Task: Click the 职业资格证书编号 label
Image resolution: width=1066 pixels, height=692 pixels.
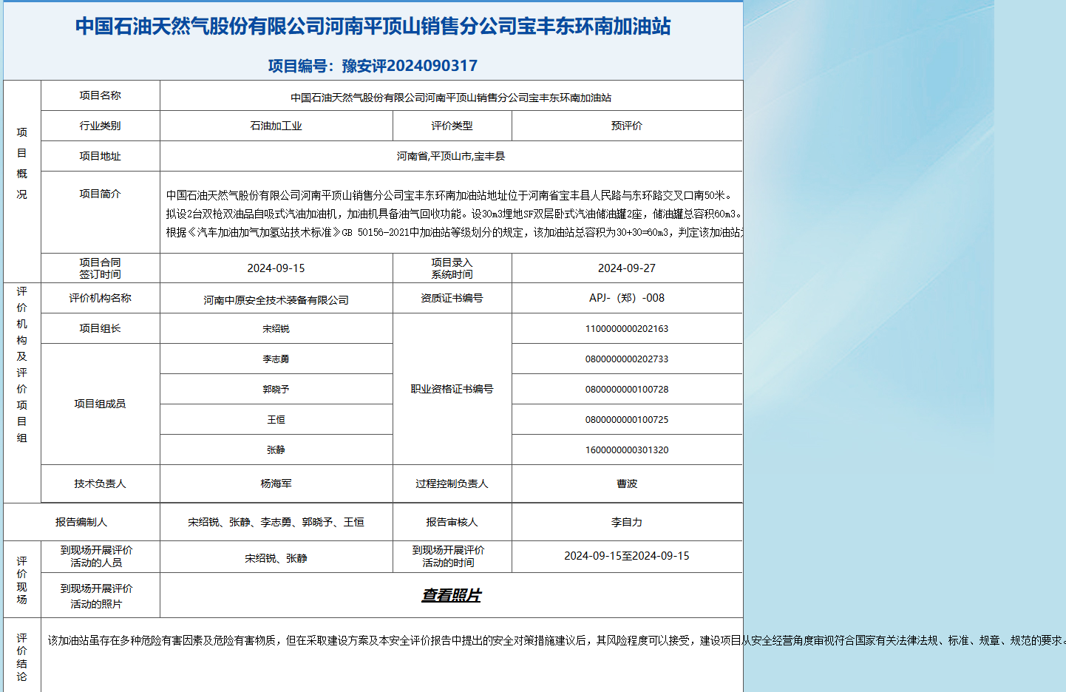Action: click(x=452, y=389)
